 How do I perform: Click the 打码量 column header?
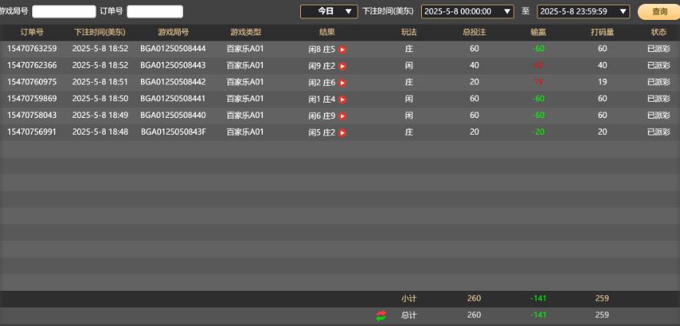pos(602,32)
